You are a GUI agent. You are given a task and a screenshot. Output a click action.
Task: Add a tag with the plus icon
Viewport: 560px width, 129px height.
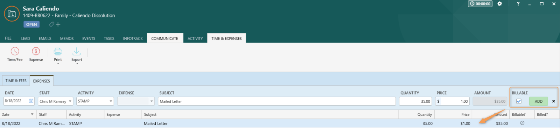click(x=58, y=24)
